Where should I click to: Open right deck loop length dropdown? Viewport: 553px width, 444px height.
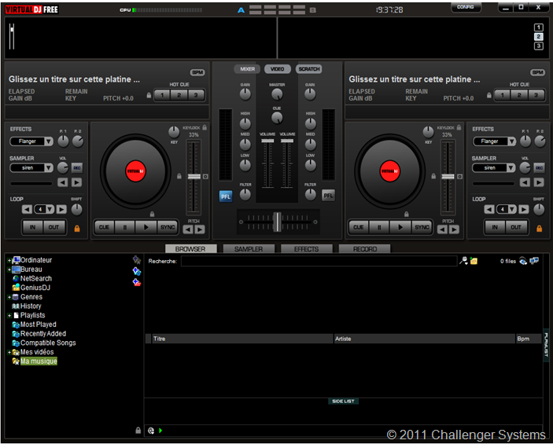[512, 209]
